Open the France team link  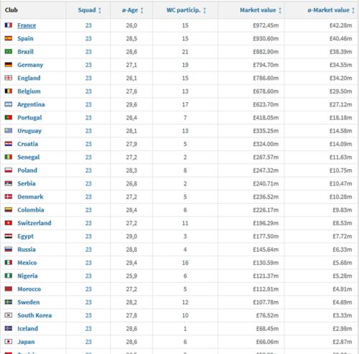point(27,25)
